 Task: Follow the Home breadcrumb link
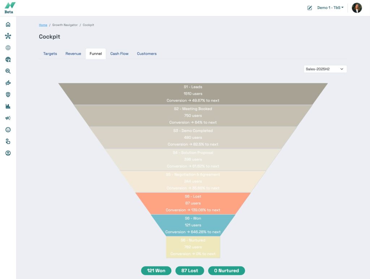coord(43,25)
